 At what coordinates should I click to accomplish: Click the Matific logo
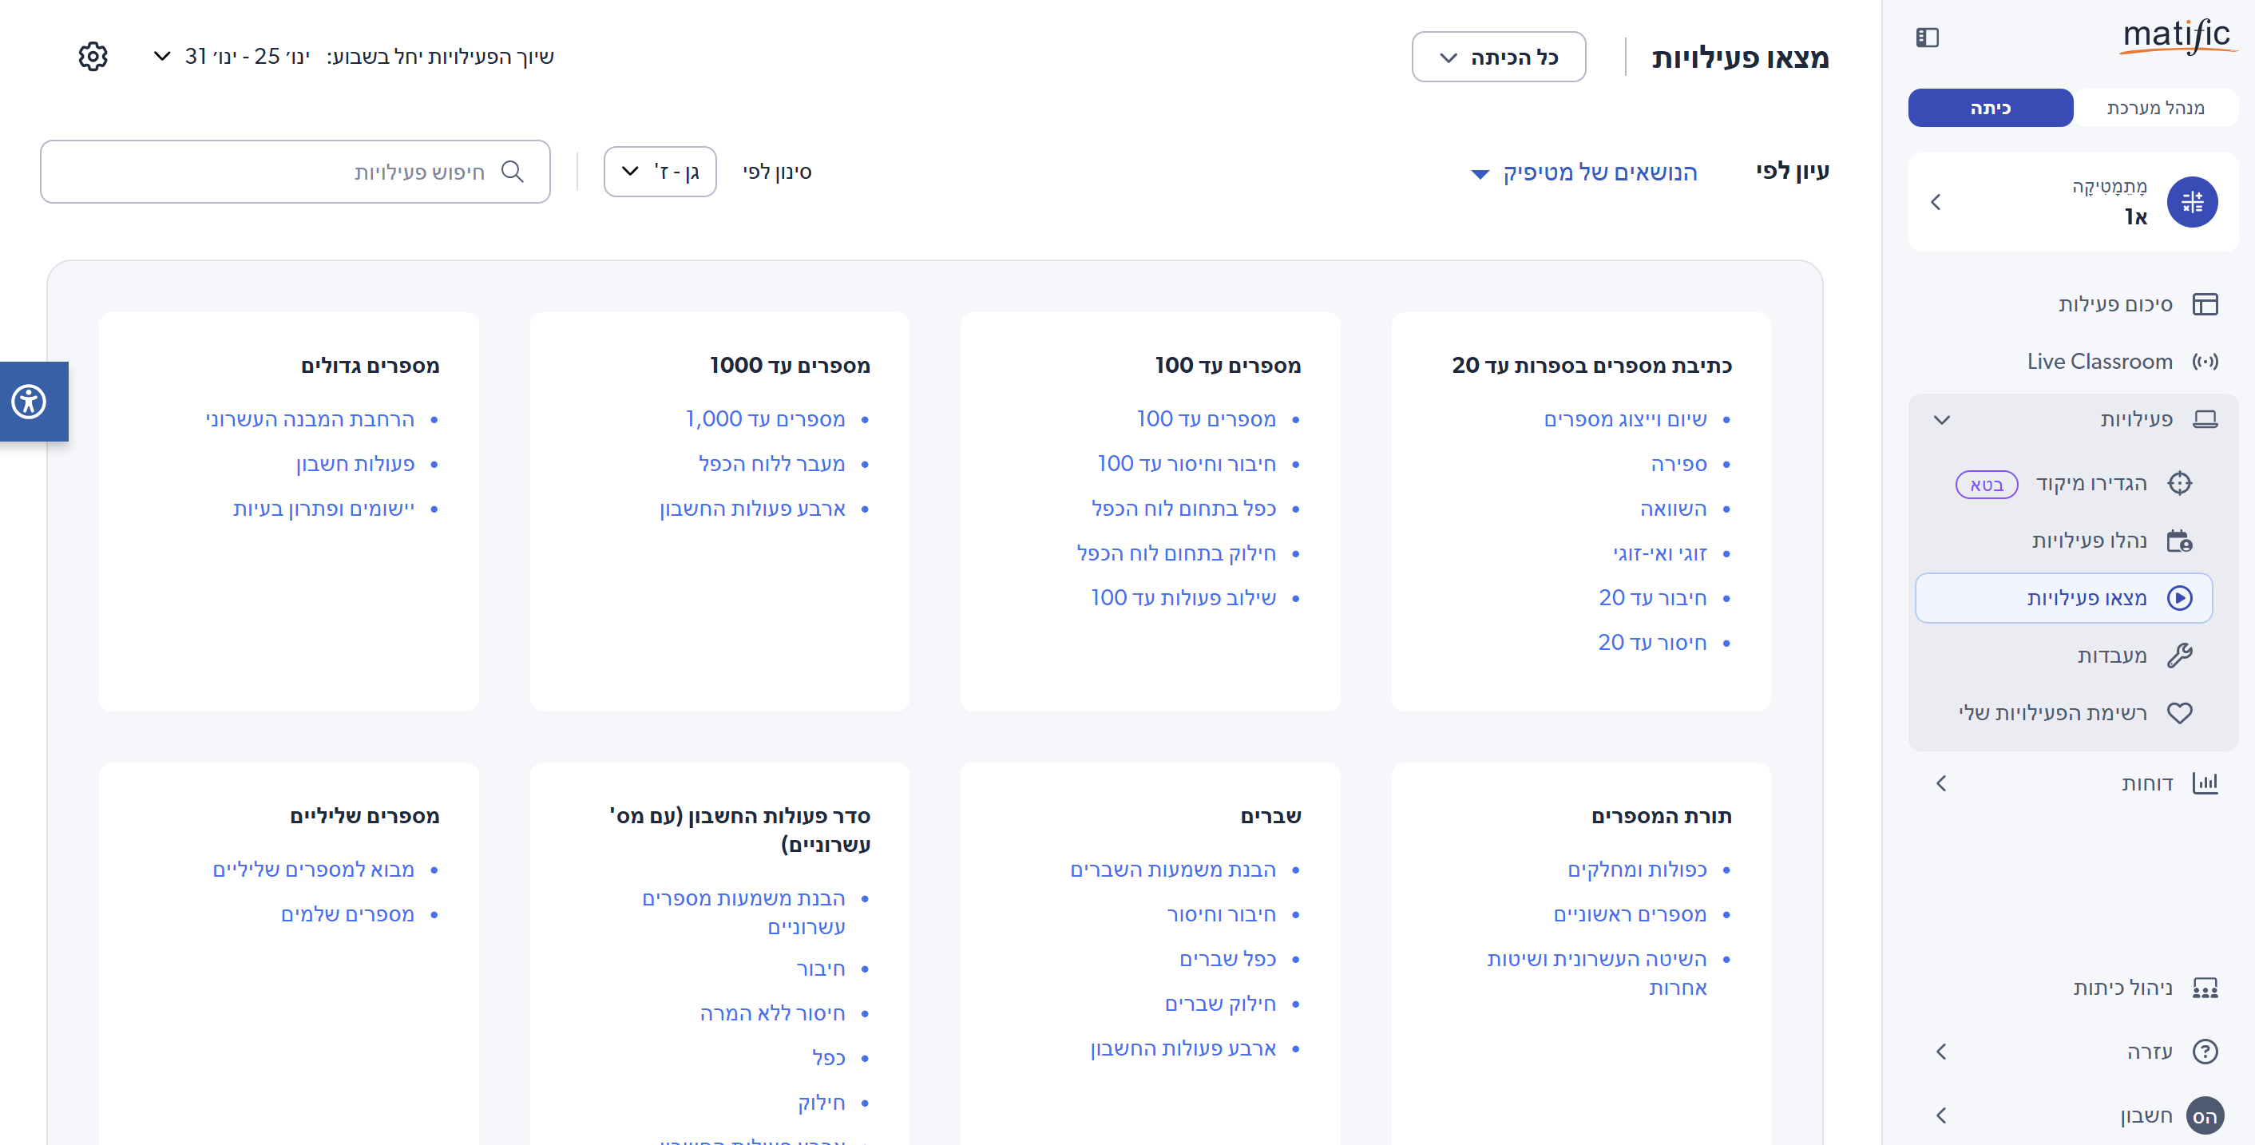(x=2175, y=36)
